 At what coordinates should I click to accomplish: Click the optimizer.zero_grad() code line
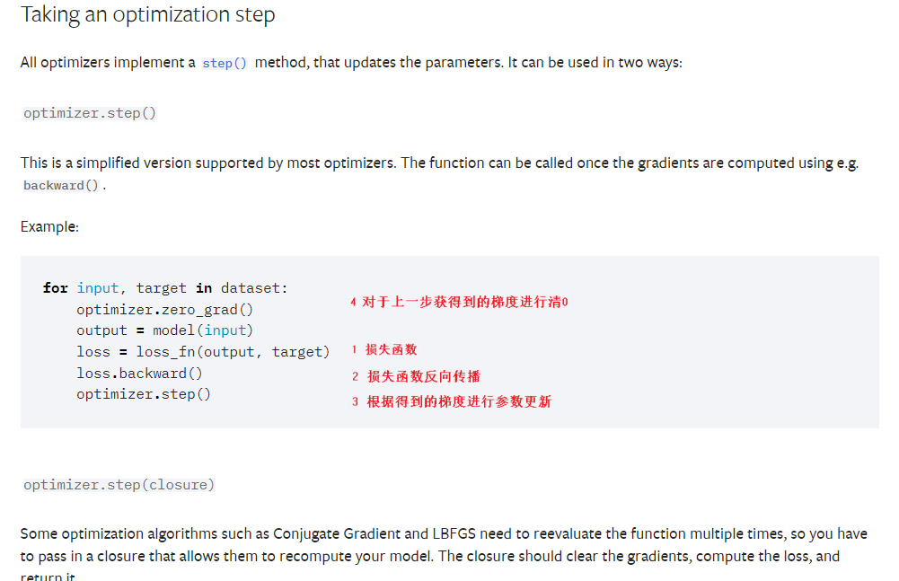click(164, 310)
